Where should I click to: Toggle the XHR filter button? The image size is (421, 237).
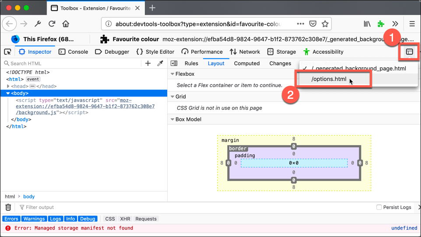[125, 219]
